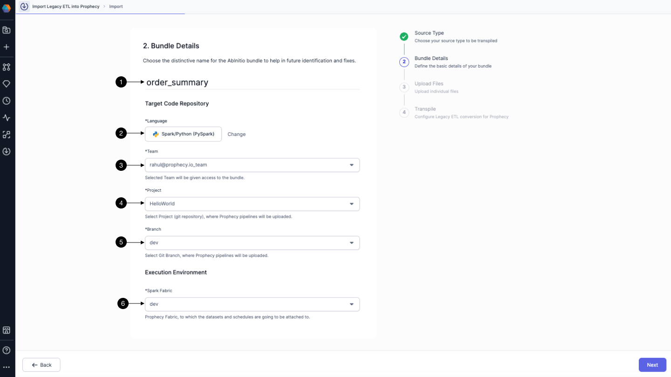Open the lineage icon in sidebar
This screenshot has height=377, width=671.
7,135
